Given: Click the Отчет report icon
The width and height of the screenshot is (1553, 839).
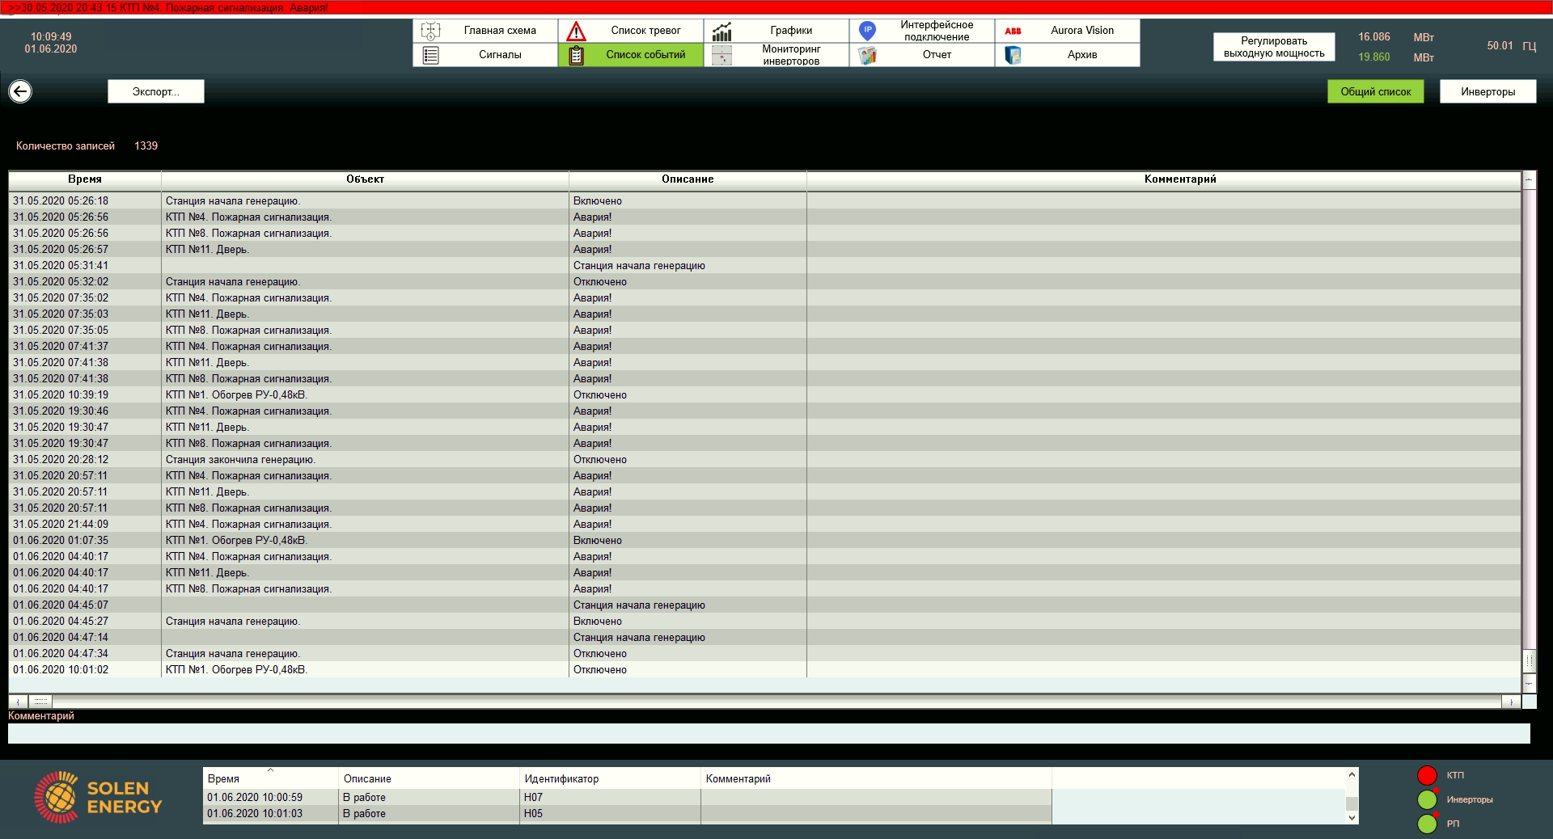Looking at the screenshot, I should point(867,55).
